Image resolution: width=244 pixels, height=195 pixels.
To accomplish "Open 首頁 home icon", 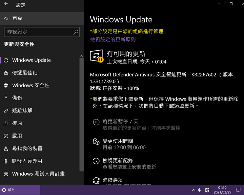I will tap(6, 19).
